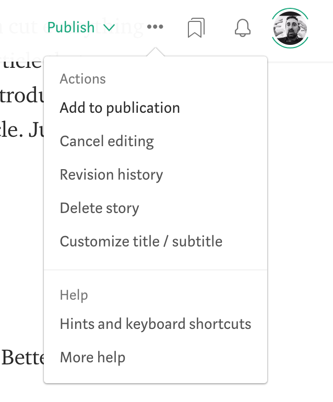
Task: Click the divider line between menu sections
Action: [156, 270]
